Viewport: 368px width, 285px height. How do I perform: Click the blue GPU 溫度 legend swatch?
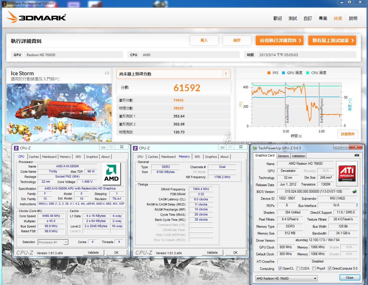tap(283, 73)
